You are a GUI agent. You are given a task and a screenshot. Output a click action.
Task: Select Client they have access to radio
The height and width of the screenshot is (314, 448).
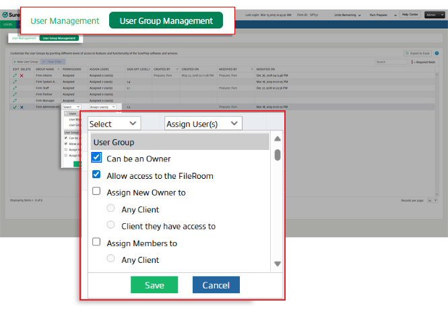coord(111,226)
